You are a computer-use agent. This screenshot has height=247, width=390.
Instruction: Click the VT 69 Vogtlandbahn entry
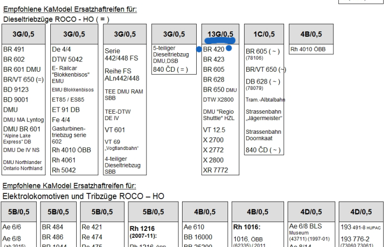[x=122, y=145]
